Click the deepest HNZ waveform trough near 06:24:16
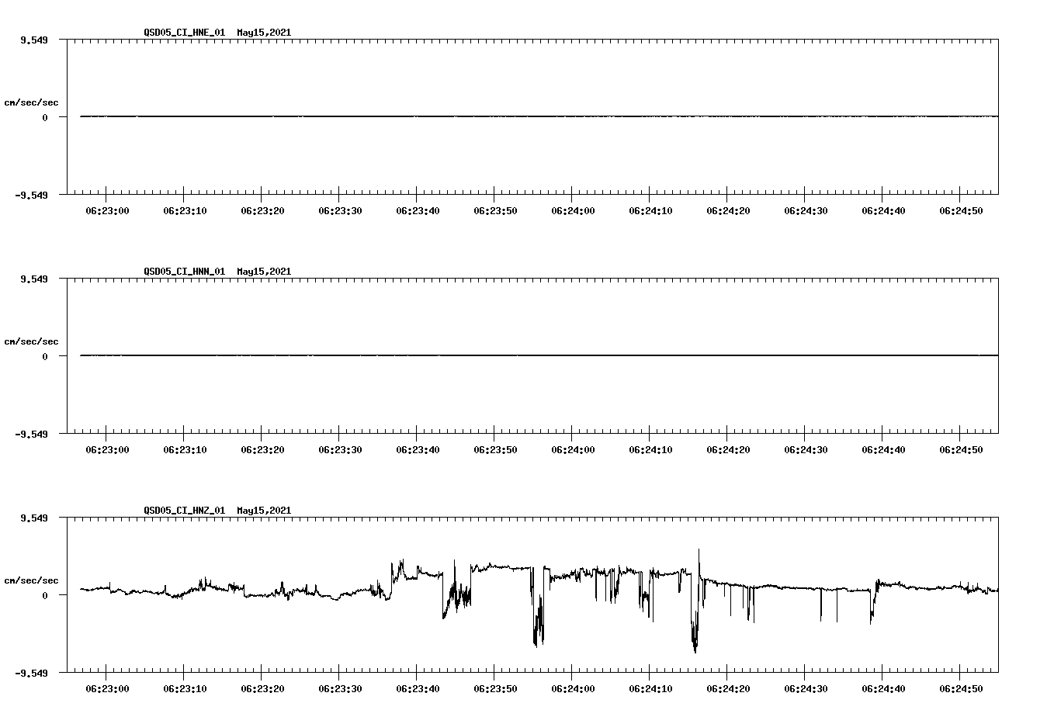This screenshot has width=1054, height=717. pyautogui.click(x=695, y=649)
